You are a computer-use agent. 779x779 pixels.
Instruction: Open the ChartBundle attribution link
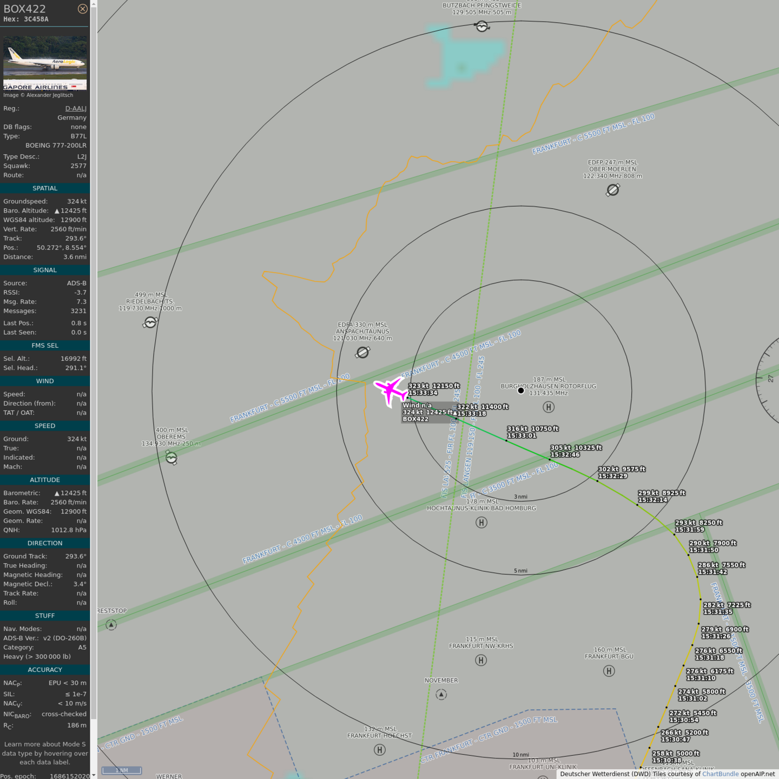[720, 774]
